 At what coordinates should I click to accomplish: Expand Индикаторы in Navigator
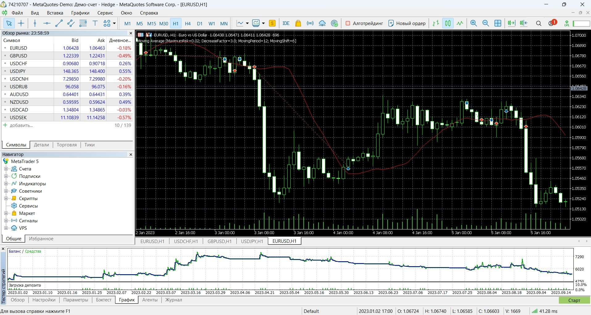(6, 183)
